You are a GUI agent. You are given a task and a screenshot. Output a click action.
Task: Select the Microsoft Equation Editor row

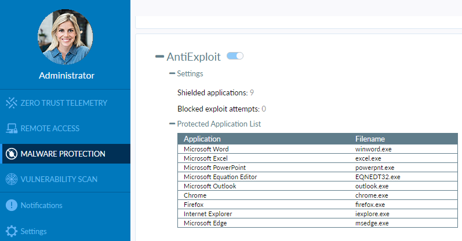click(220, 177)
